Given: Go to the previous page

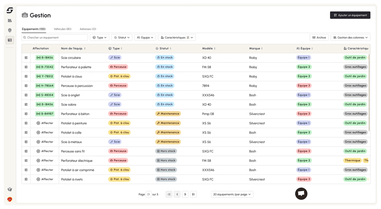Looking at the screenshot, I should point(177,194).
